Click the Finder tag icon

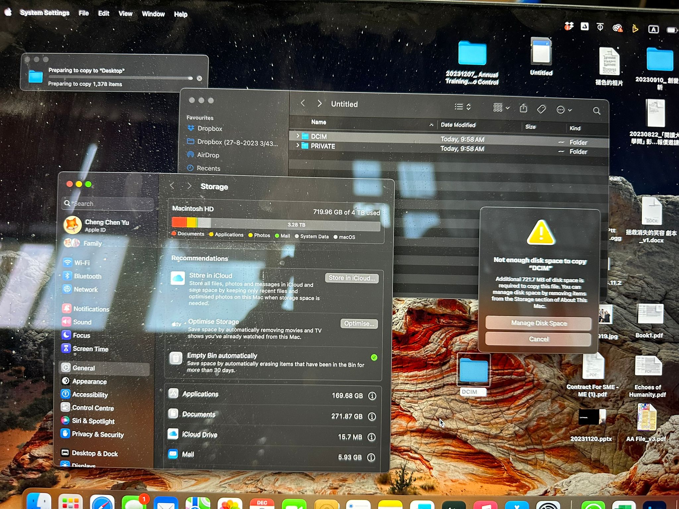541,109
